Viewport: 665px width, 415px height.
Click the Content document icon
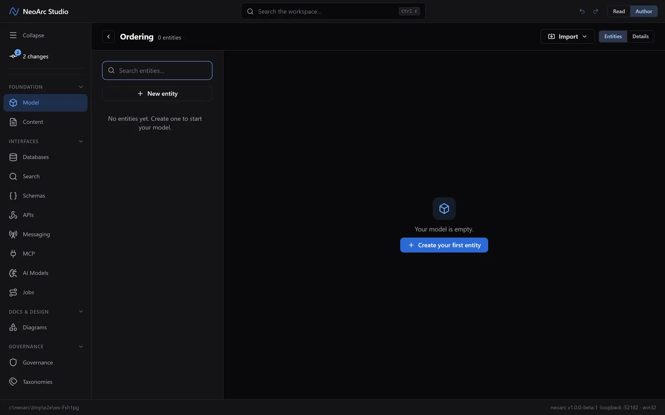(13, 122)
